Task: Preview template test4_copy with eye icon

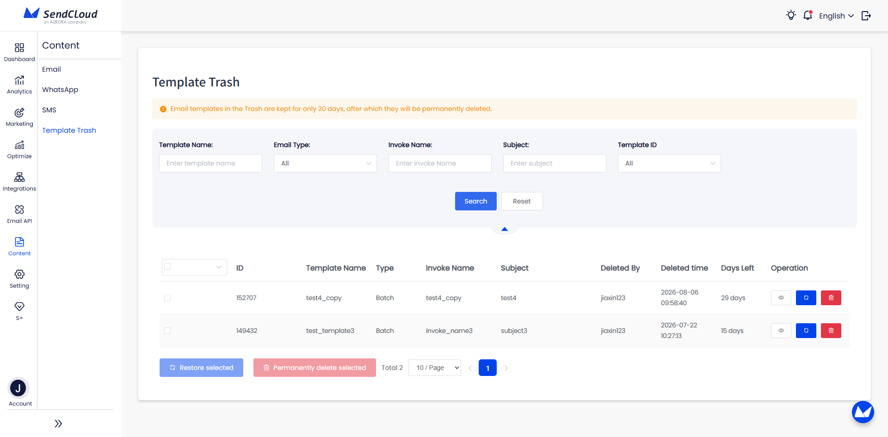Action: point(781,298)
